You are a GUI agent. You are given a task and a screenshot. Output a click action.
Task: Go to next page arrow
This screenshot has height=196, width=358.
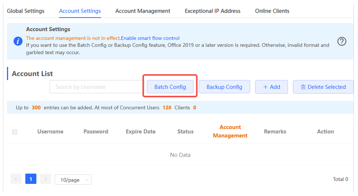point(45,179)
